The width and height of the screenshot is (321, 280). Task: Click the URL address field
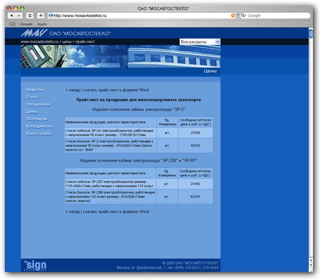click(141, 16)
